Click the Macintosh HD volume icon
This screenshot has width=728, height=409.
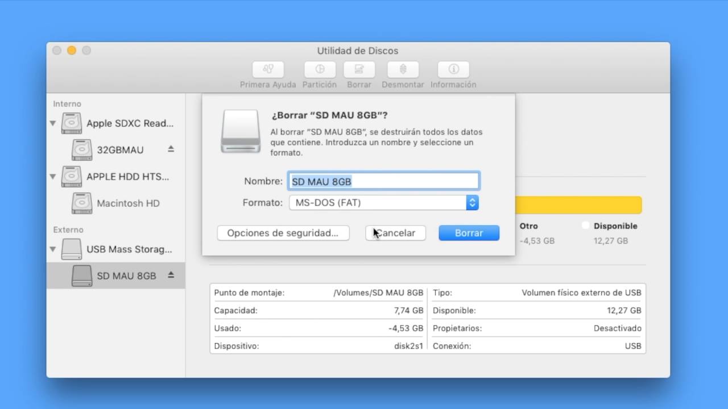click(82, 203)
